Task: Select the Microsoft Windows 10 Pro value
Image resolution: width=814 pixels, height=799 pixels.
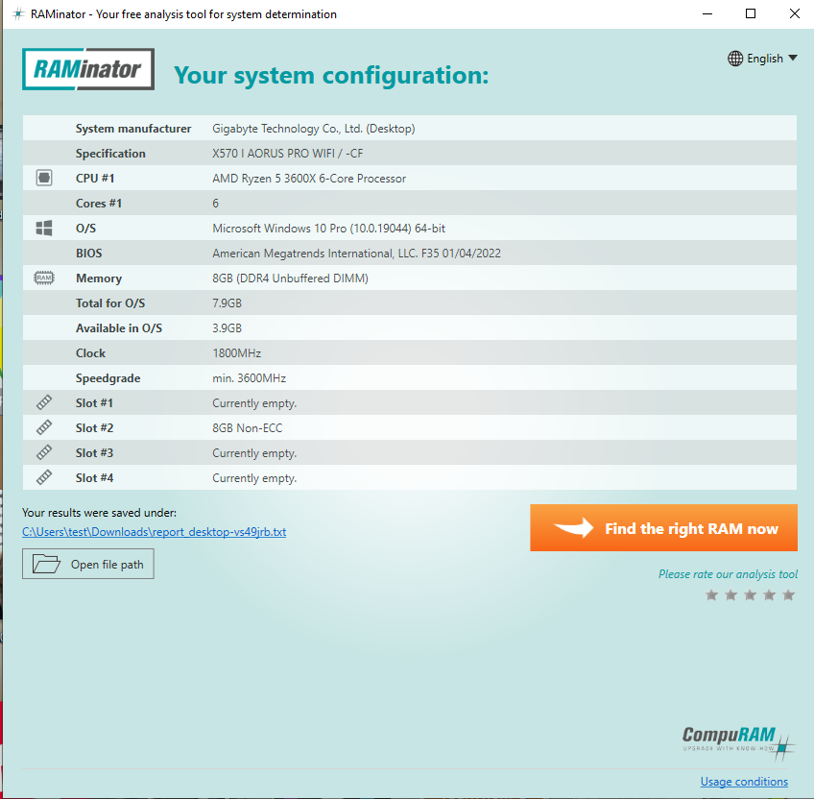Action: pos(328,228)
